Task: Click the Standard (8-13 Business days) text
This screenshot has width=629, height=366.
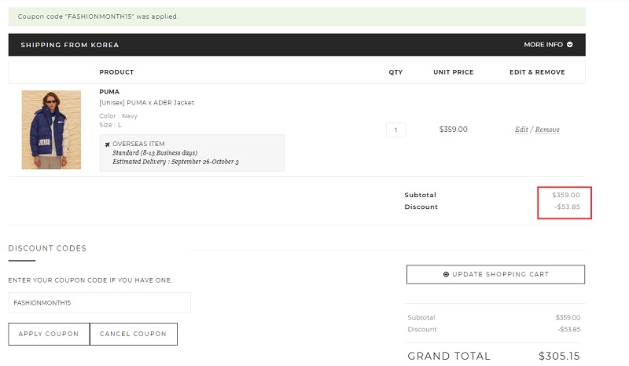Action: point(155,152)
